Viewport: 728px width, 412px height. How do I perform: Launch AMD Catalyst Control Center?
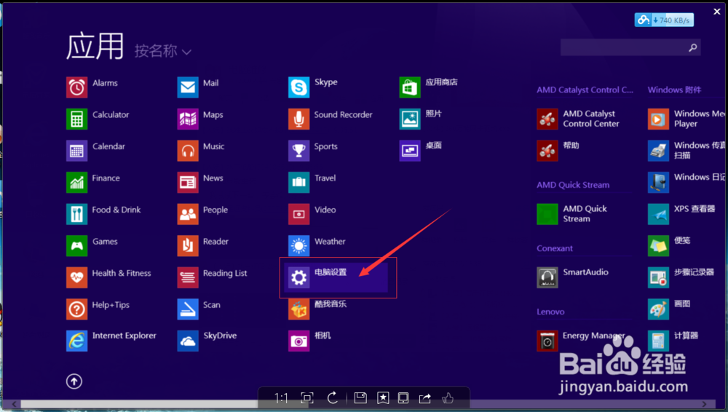tap(578, 119)
